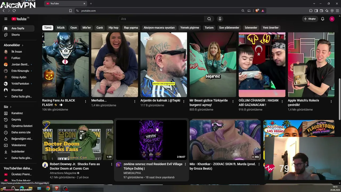This screenshot has height=192, width=341.
Task: Open options for Resident Evil Village video
Action: 185,164
